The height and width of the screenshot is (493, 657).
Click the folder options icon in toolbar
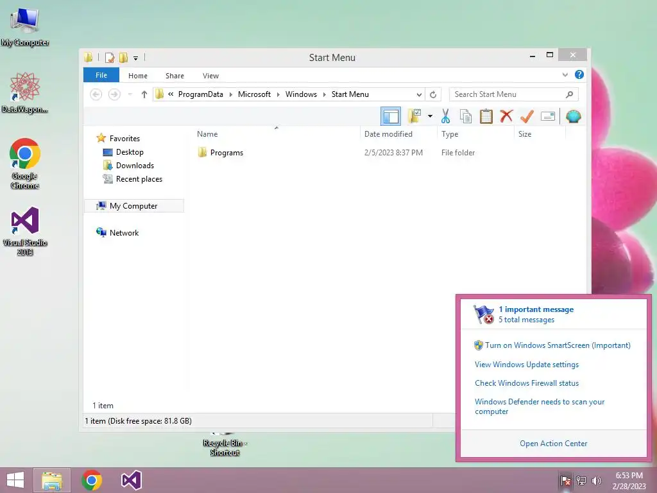[x=414, y=116]
